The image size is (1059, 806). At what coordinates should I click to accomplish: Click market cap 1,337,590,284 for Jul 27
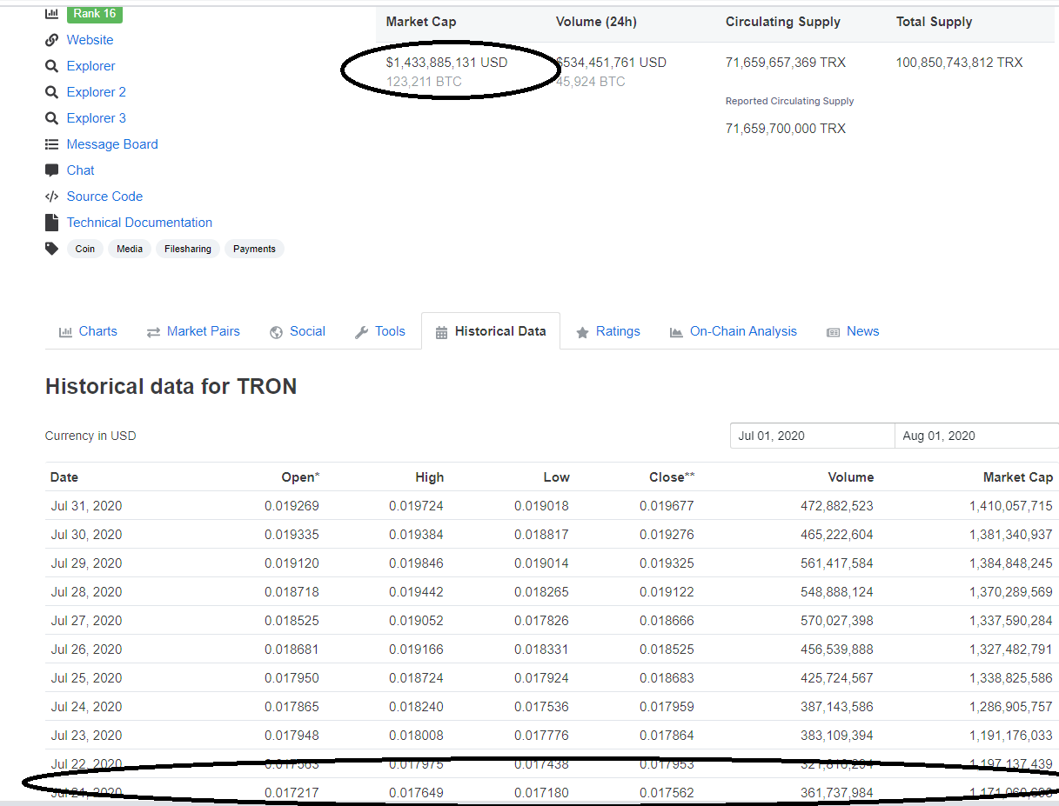click(1010, 621)
